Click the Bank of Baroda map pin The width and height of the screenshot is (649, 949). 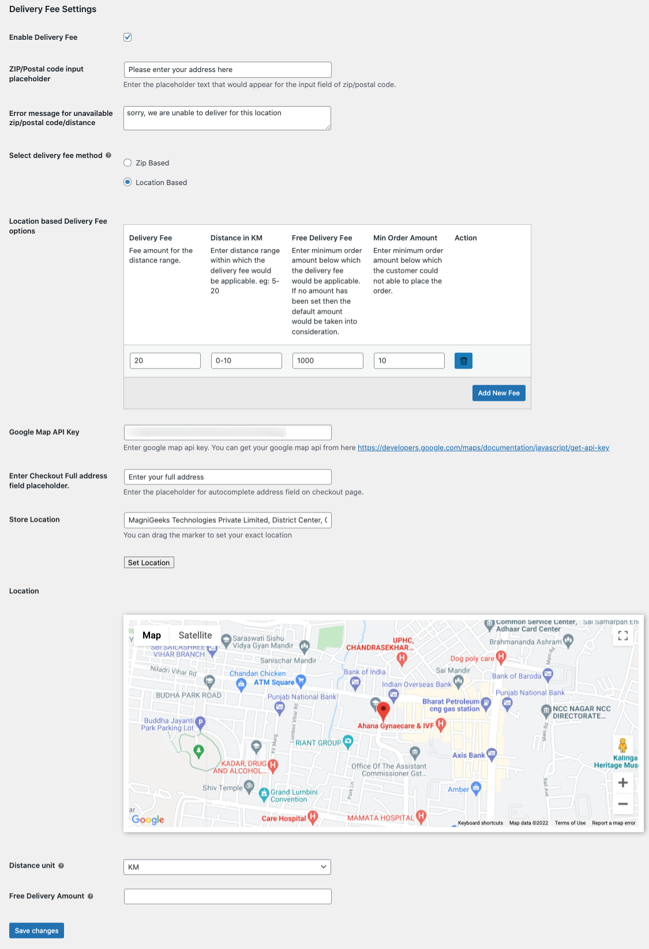(548, 675)
